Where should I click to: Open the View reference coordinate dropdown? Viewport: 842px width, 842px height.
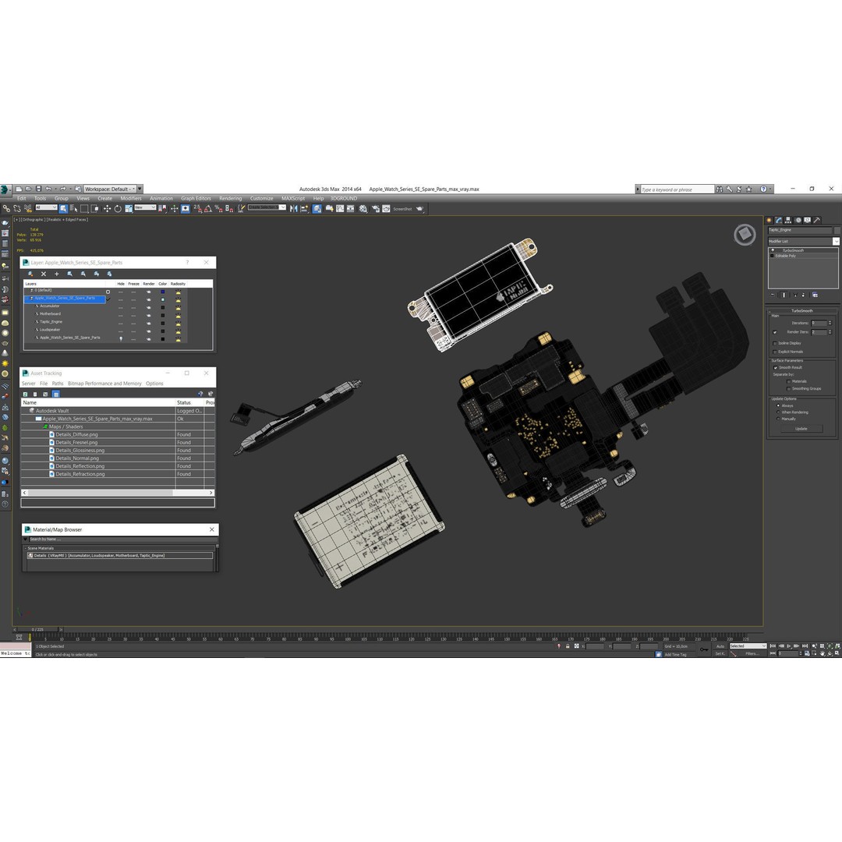point(145,207)
